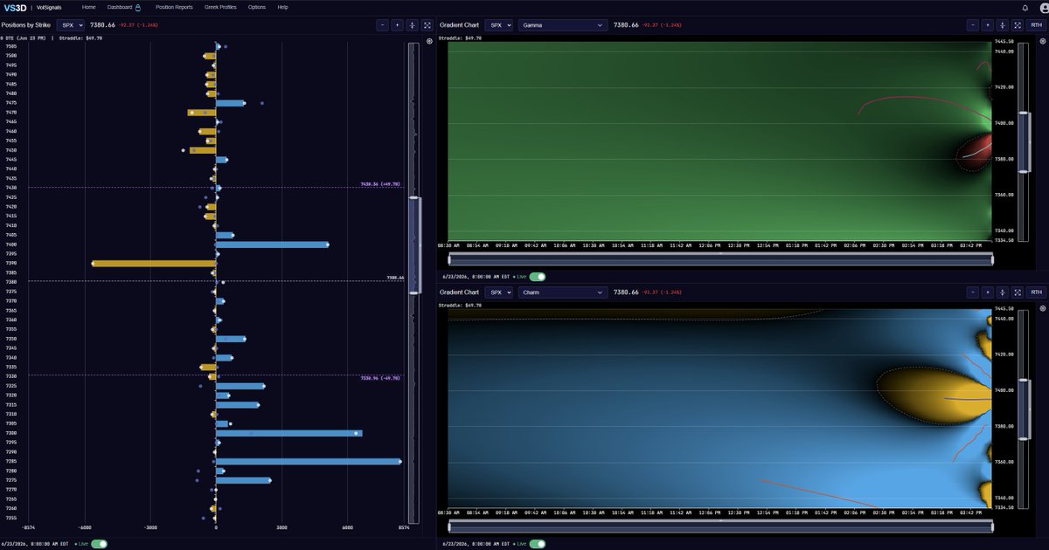Screen dimensions: 1049x550
Task: Open the Help menu
Action: coord(282,7)
